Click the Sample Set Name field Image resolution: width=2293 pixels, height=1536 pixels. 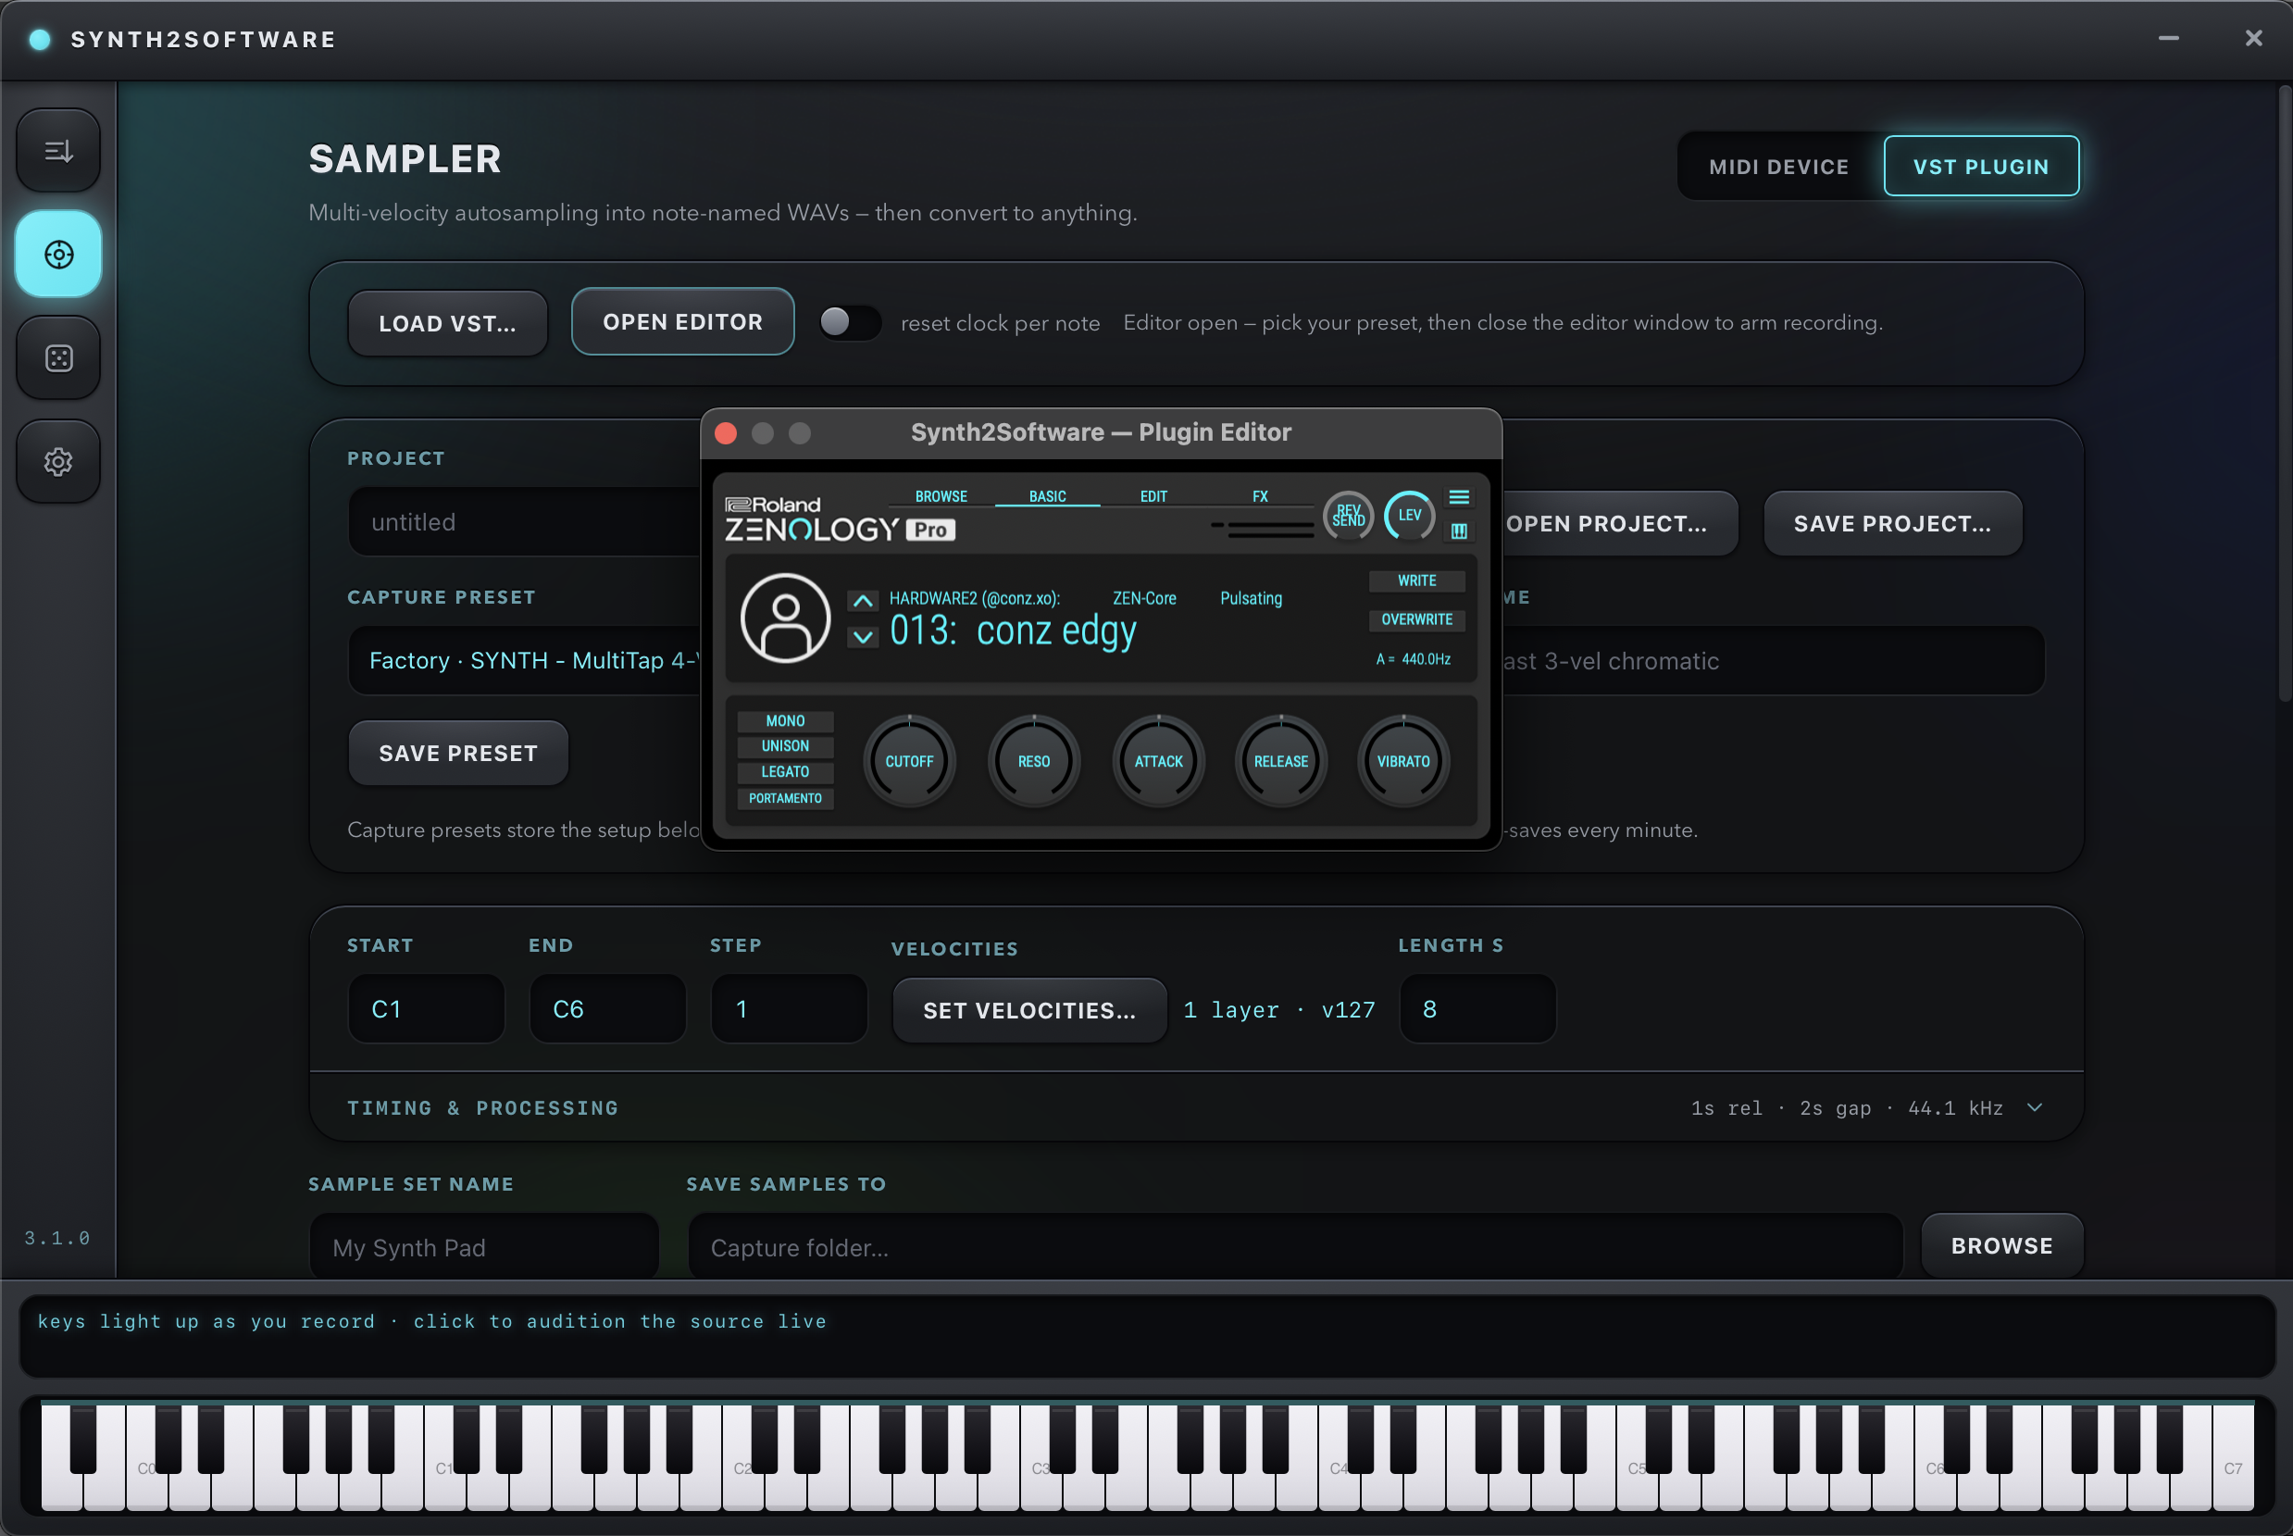point(484,1246)
